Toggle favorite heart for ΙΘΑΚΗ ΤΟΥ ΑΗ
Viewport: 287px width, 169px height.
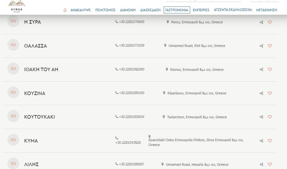coord(270,70)
